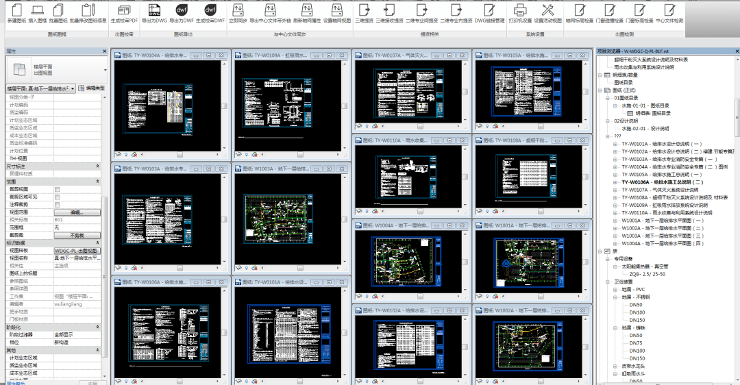This screenshot has width=740, height=385.
Task: Collapse the 尺寸标注 properties group
Action: coord(98,166)
